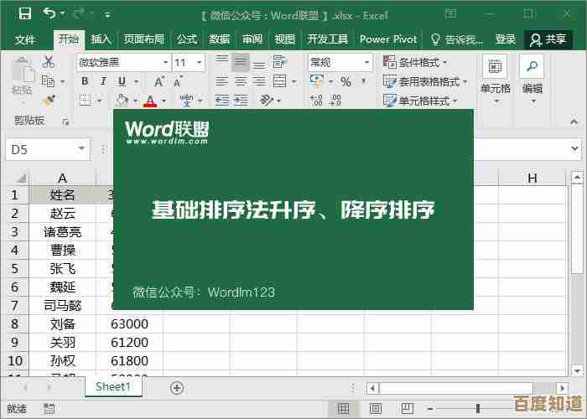Click the 登录 sign-in link
Image resolution: width=587 pixels, height=419 pixels.
pos(506,39)
